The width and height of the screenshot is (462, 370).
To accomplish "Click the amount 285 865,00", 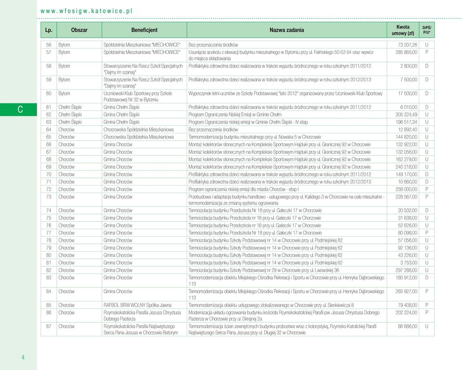I will click(406, 52).
